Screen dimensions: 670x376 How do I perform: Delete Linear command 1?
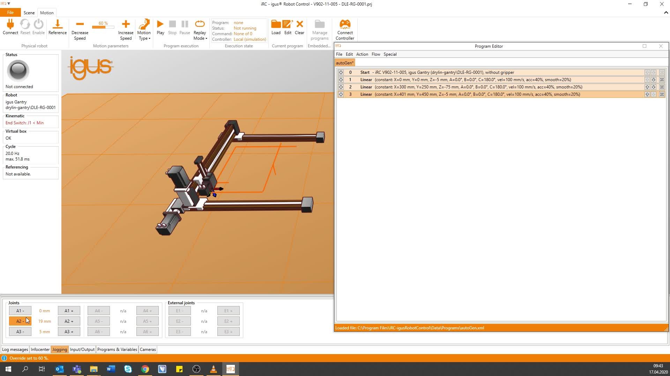point(662,80)
